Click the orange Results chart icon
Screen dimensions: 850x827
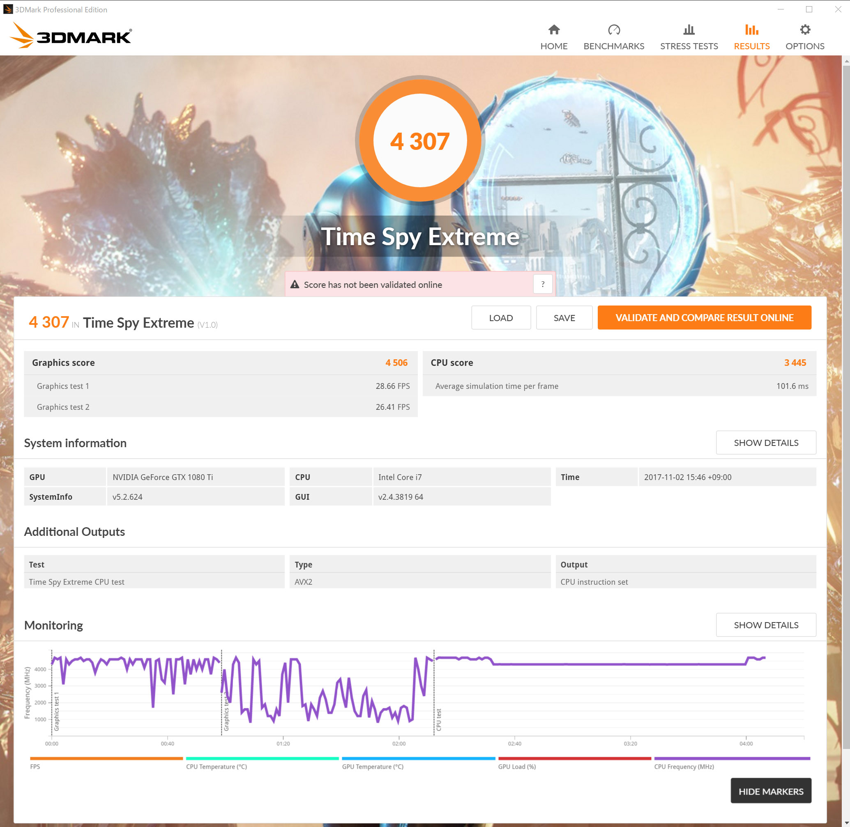point(751,30)
